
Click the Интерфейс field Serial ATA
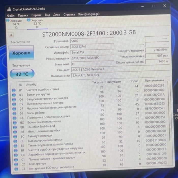pos(92,52)
